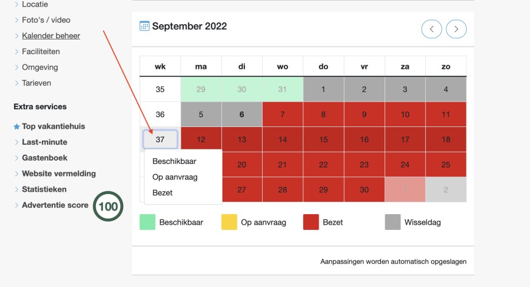Open Foto's / video section
The width and height of the screenshot is (530, 287).
coord(46,20)
